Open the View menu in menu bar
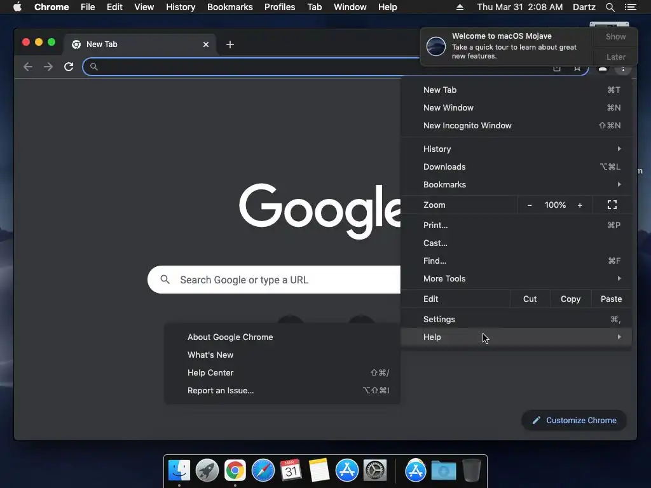651x488 pixels. pyautogui.click(x=144, y=7)
